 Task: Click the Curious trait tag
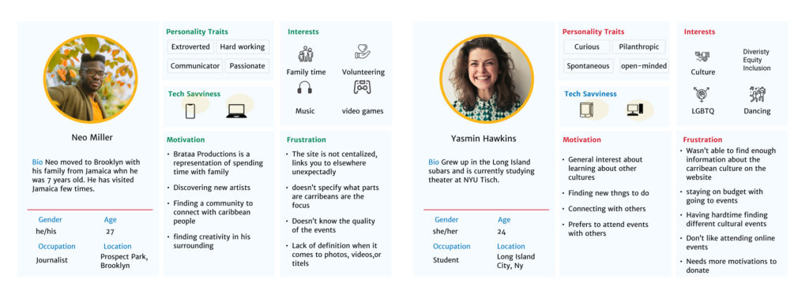point(587,47)
